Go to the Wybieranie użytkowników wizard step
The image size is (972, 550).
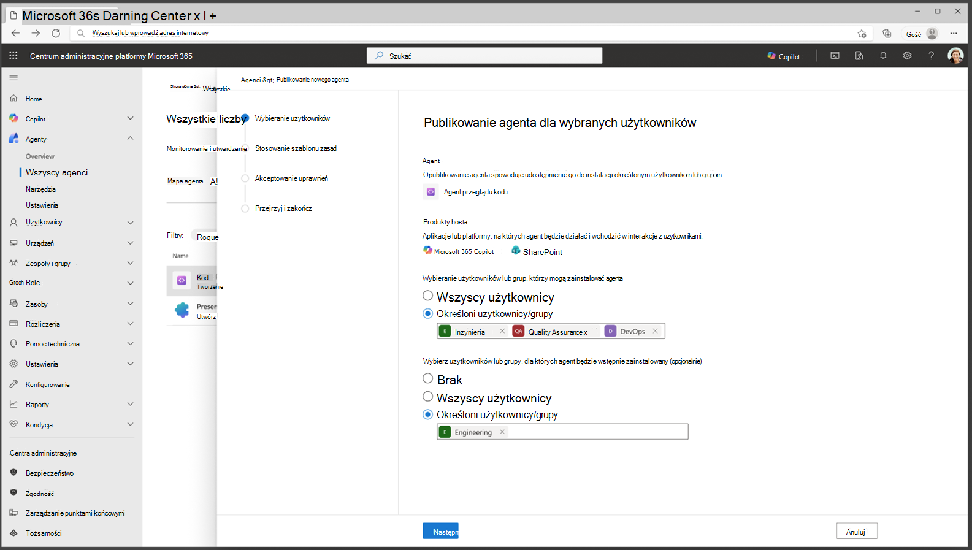pyautogui.click(x=293, y=118)
